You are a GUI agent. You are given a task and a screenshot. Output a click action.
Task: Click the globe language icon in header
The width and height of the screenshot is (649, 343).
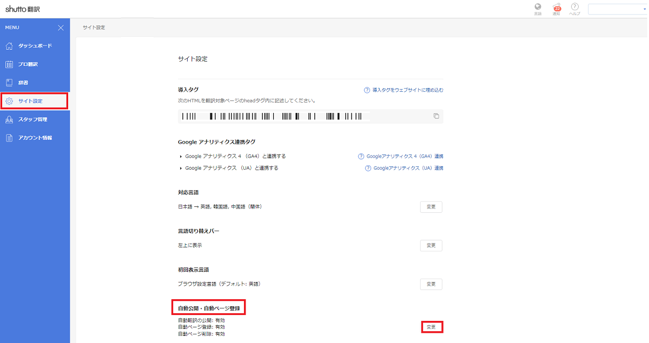[538, 8]
